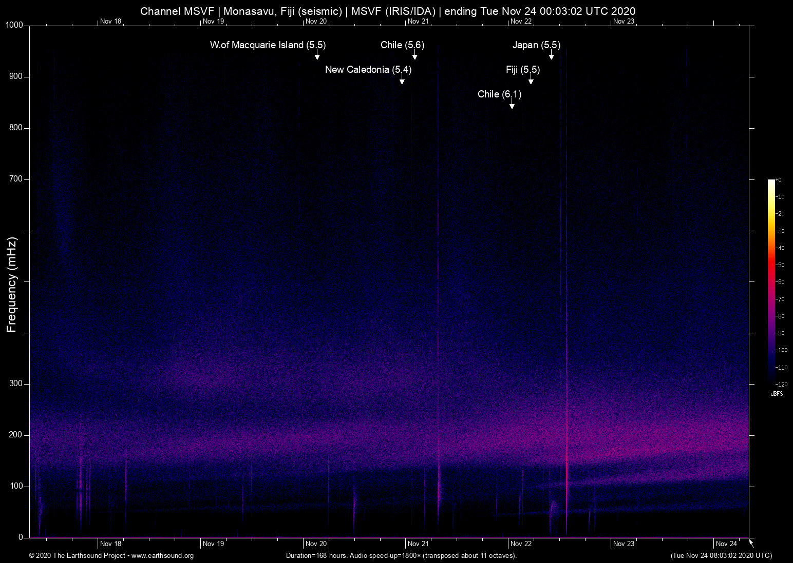The width and height of the screenshot is (793, 563).
Task: Click the '-120' color scale label
Action: tap(782, 384)
